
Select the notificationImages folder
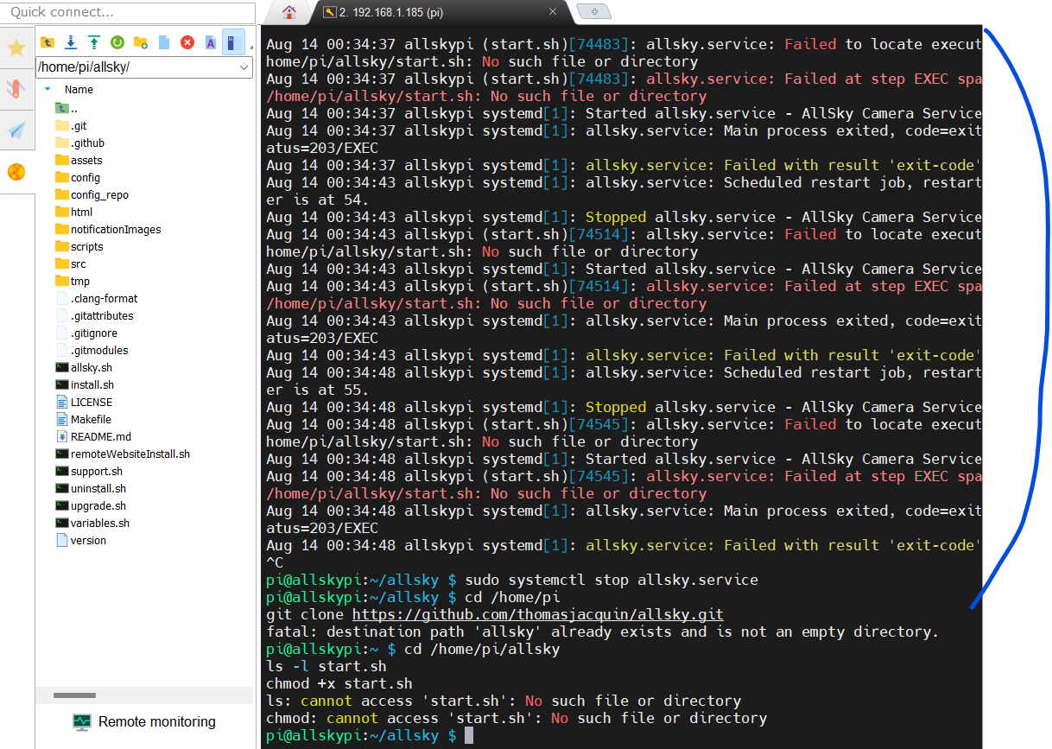[108, 229]
